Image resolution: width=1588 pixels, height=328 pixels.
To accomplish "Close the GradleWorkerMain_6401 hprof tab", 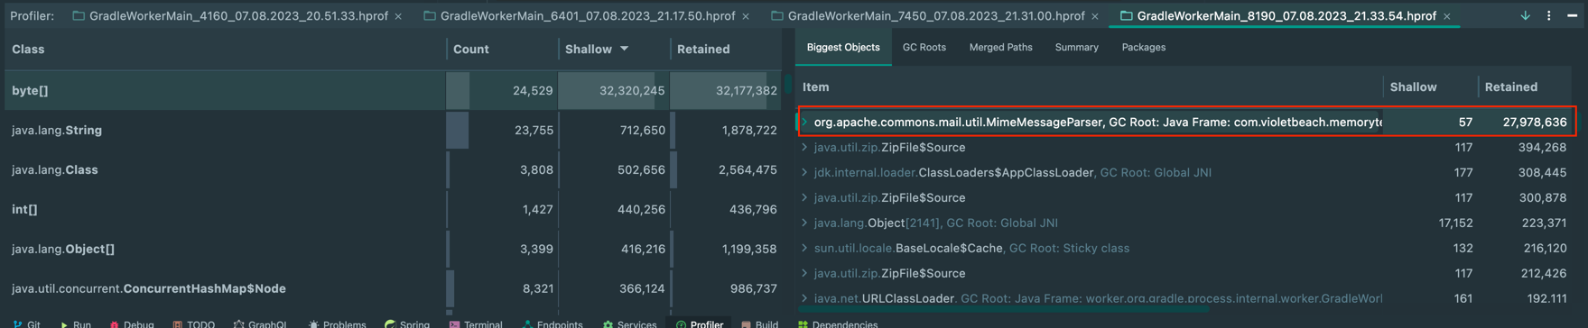I will point(746,16).
